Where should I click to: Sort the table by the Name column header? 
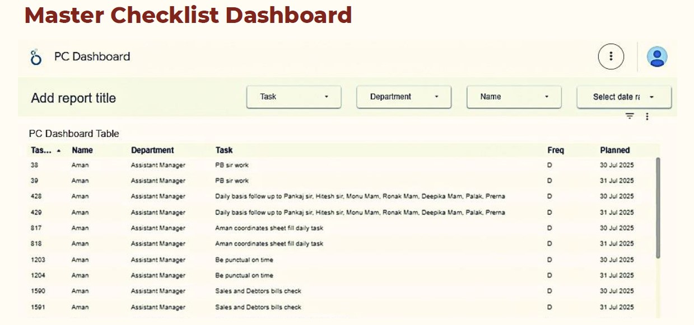click(81, 149)
